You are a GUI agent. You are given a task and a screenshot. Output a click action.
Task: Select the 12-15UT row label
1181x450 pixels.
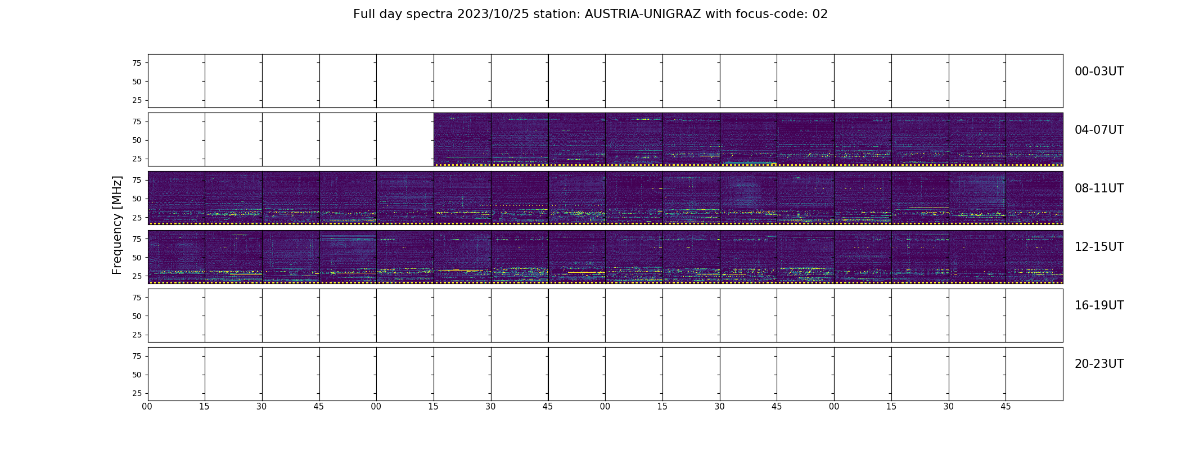(1099, 247)
